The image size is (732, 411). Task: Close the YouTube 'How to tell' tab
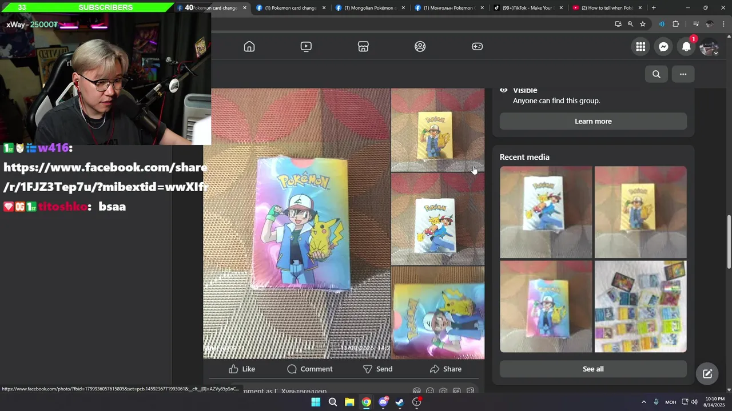[640, 8]
